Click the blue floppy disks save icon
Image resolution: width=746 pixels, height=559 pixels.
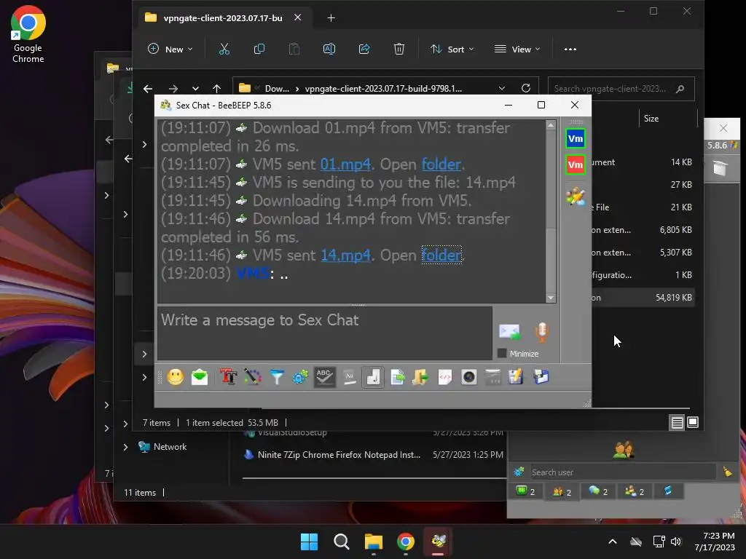[x=541, y=378]
